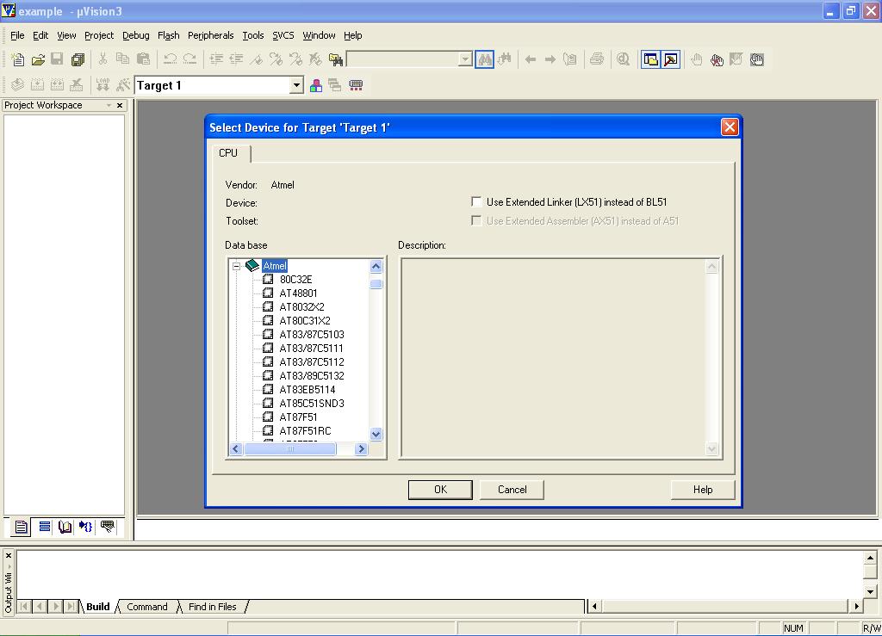Click the Atmel book icon in database tree

(x=252, y=266)
